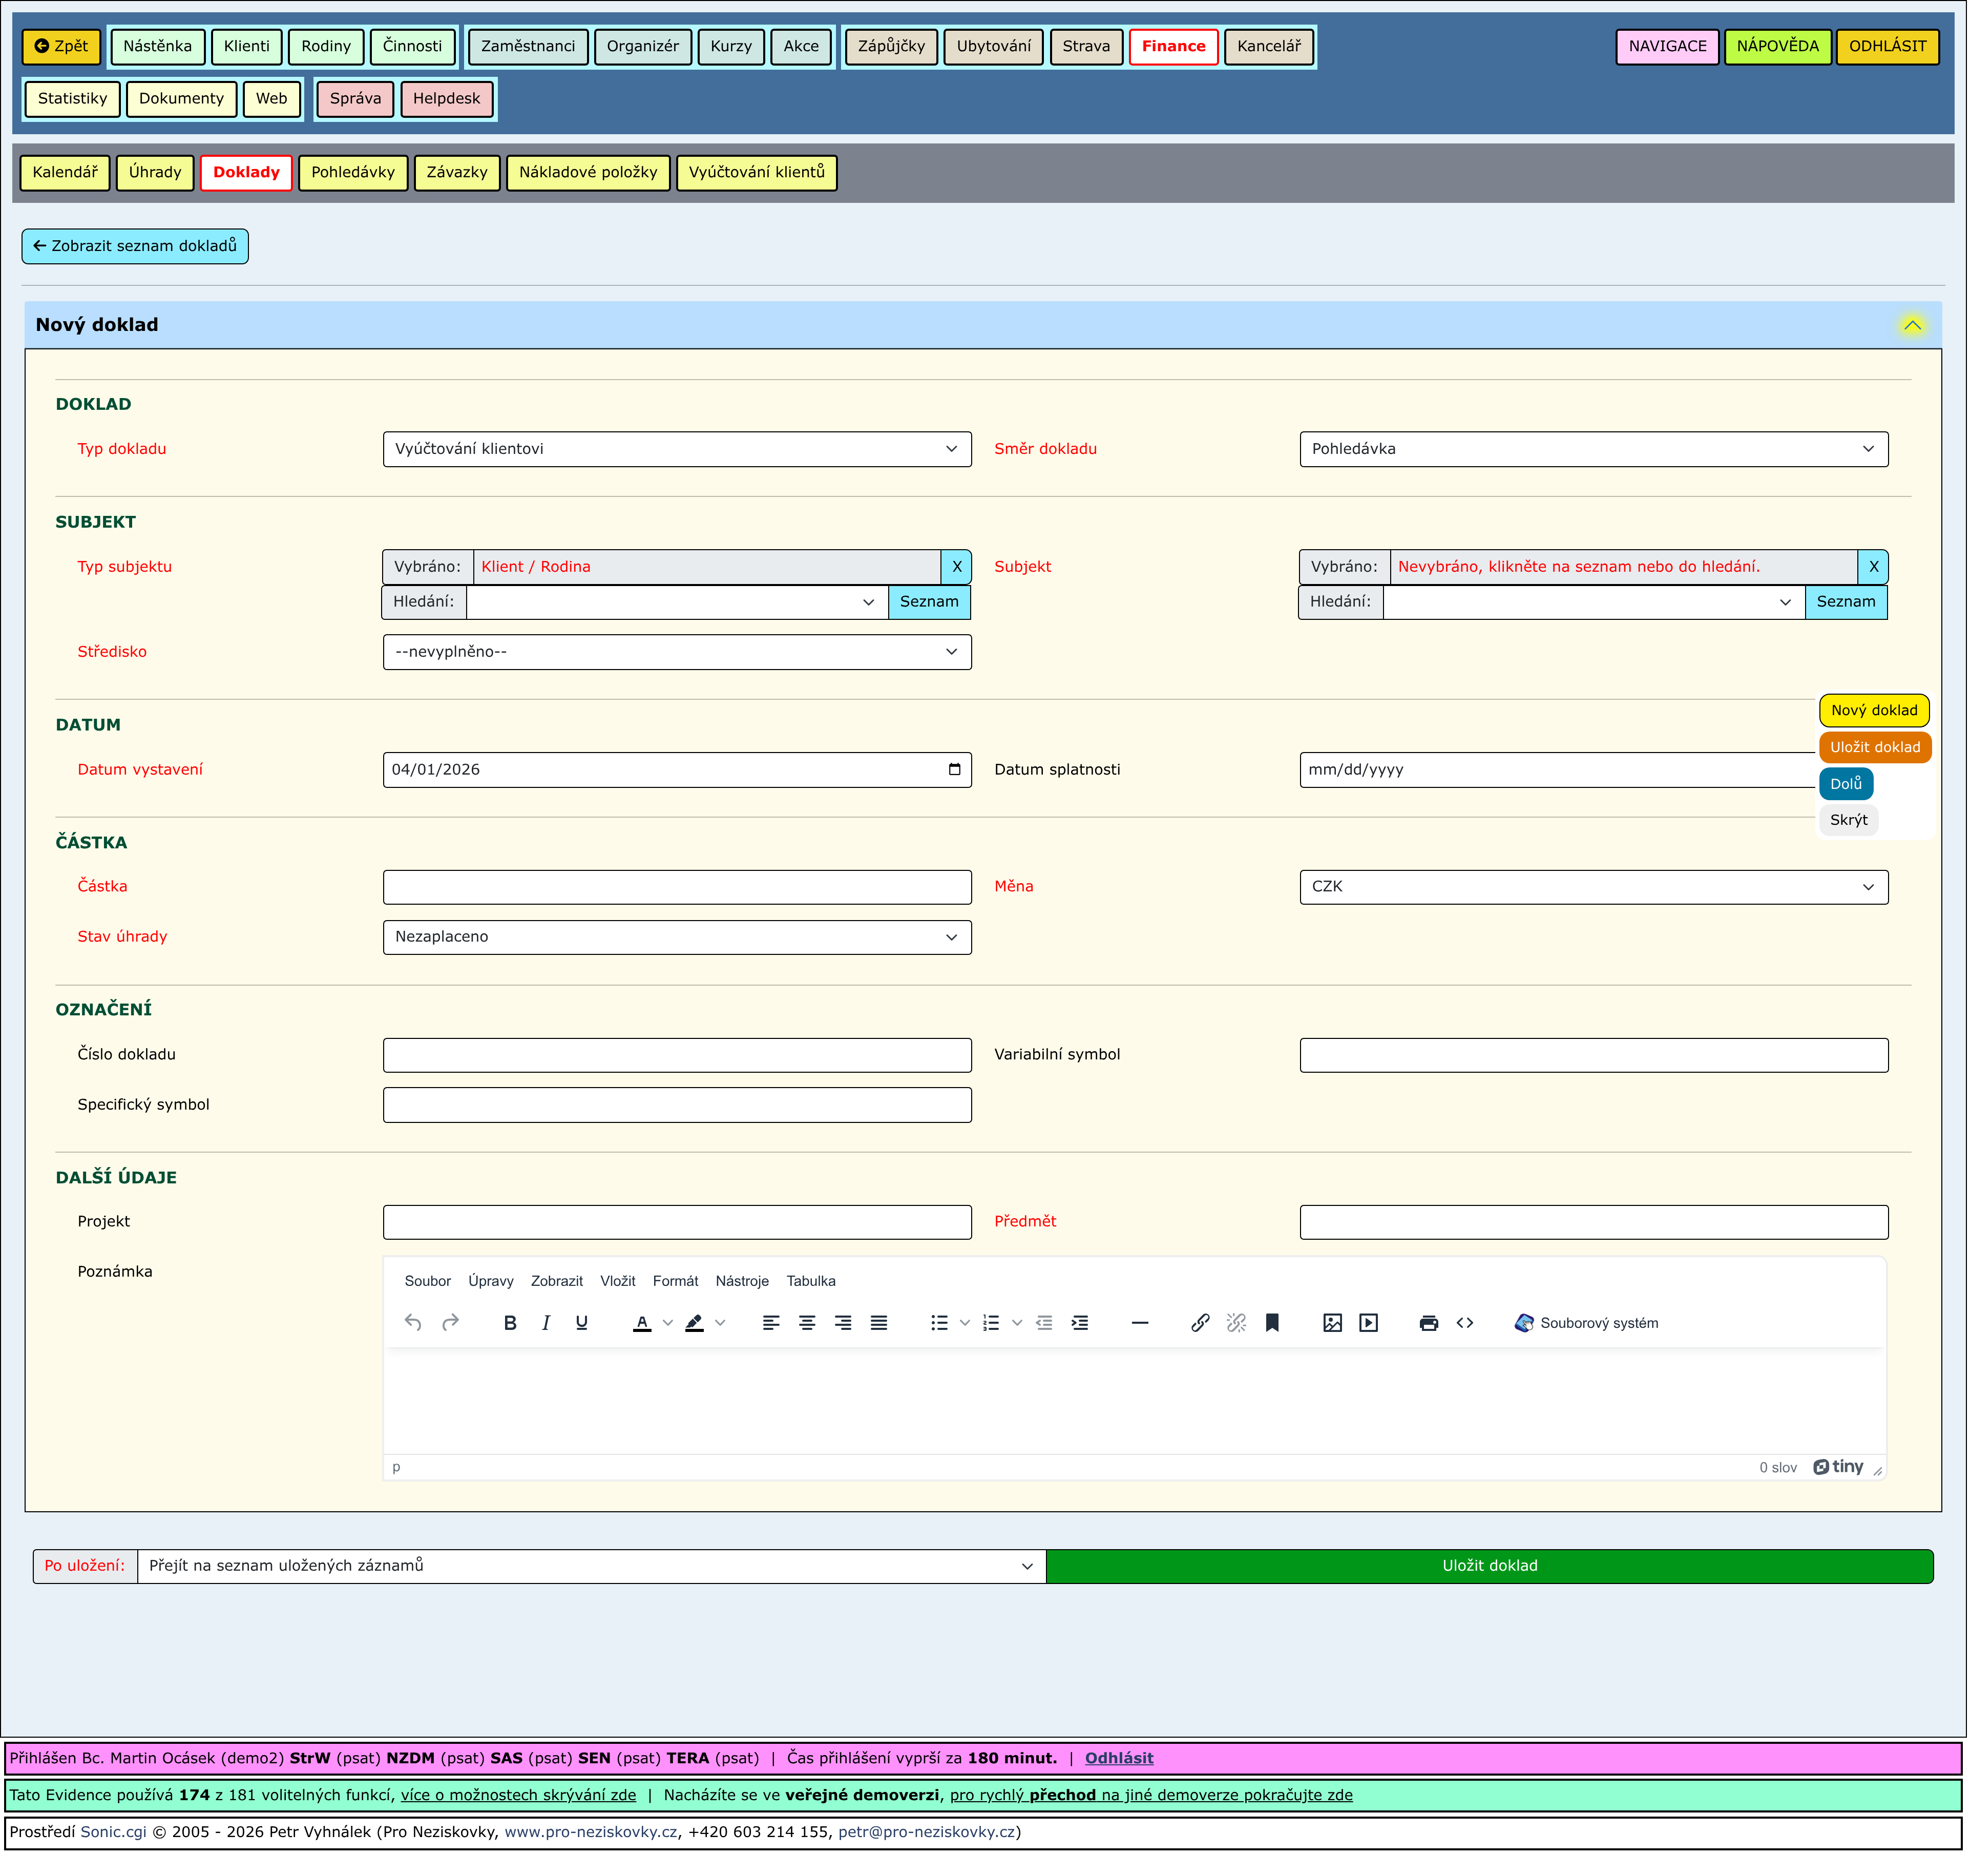This screenshot has height=1876, width=1970.
Task: Open the Formát menu in editor
Action: click(x=676, y=1282)
